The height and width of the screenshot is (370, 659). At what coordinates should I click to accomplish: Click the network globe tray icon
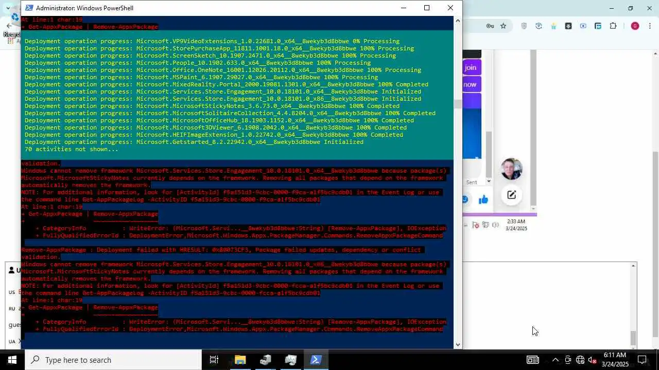(580, 360)
